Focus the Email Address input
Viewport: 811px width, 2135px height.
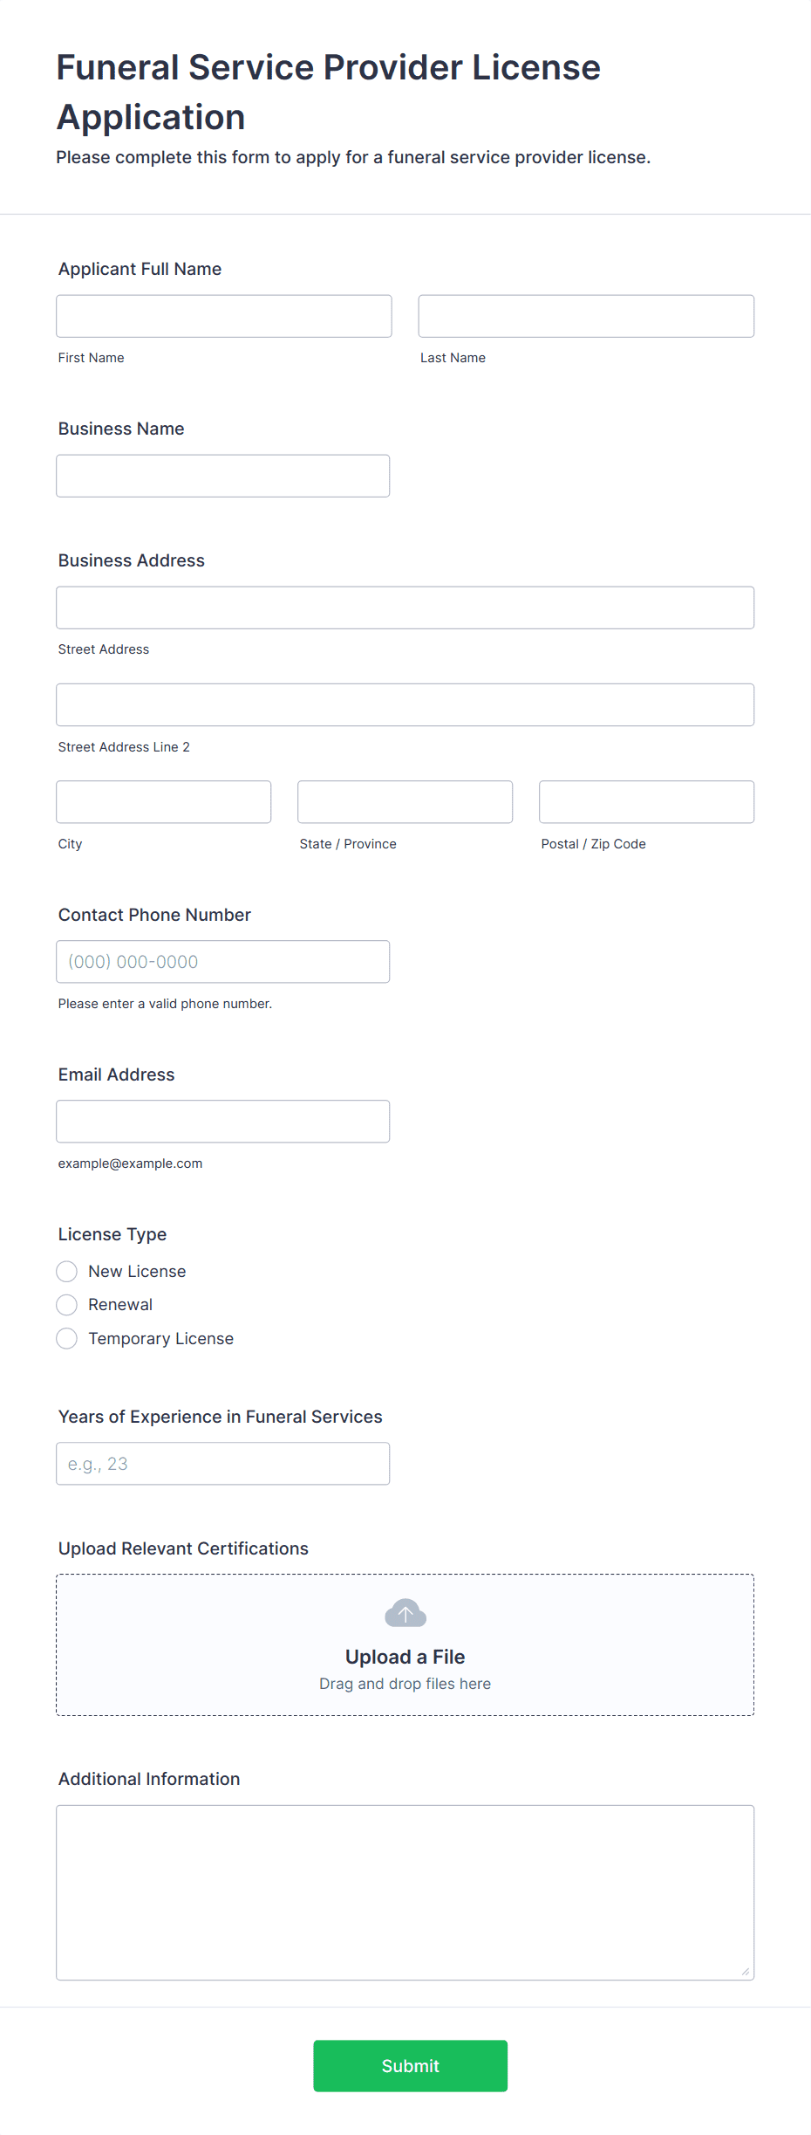[x=223, y=1121]
